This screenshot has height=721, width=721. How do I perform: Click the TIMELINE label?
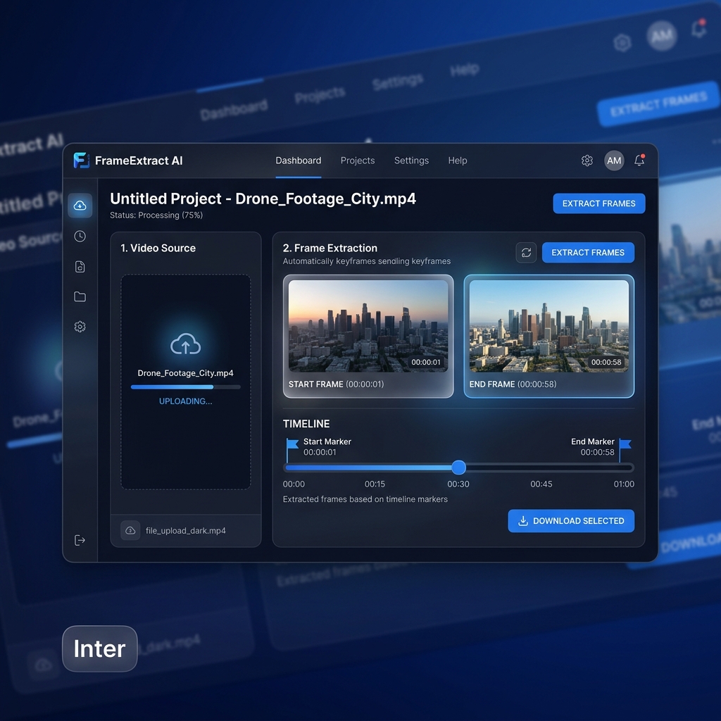306,424
